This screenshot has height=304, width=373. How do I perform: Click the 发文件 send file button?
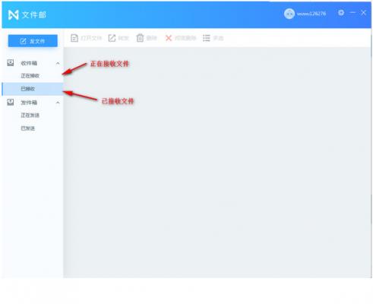pyautogui.click(x=33, y=41)
